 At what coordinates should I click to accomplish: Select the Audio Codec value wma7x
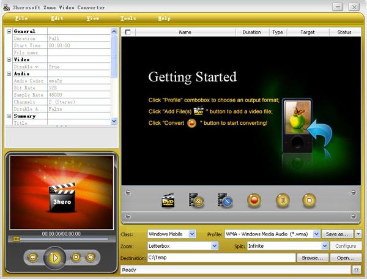coord(79,81)
